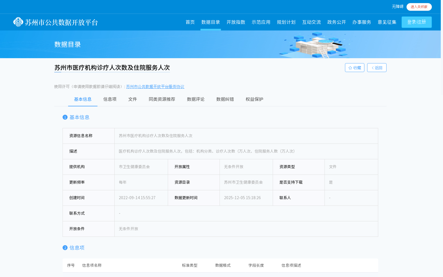This screenshot has width=443, height=277.
Task: Open the 数据评论 tab
Action: 195,99
